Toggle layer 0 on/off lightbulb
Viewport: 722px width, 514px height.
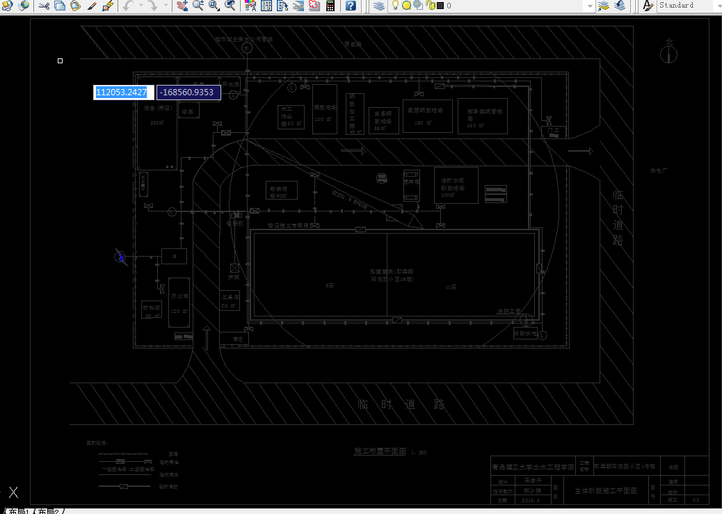tap(395, 6)
